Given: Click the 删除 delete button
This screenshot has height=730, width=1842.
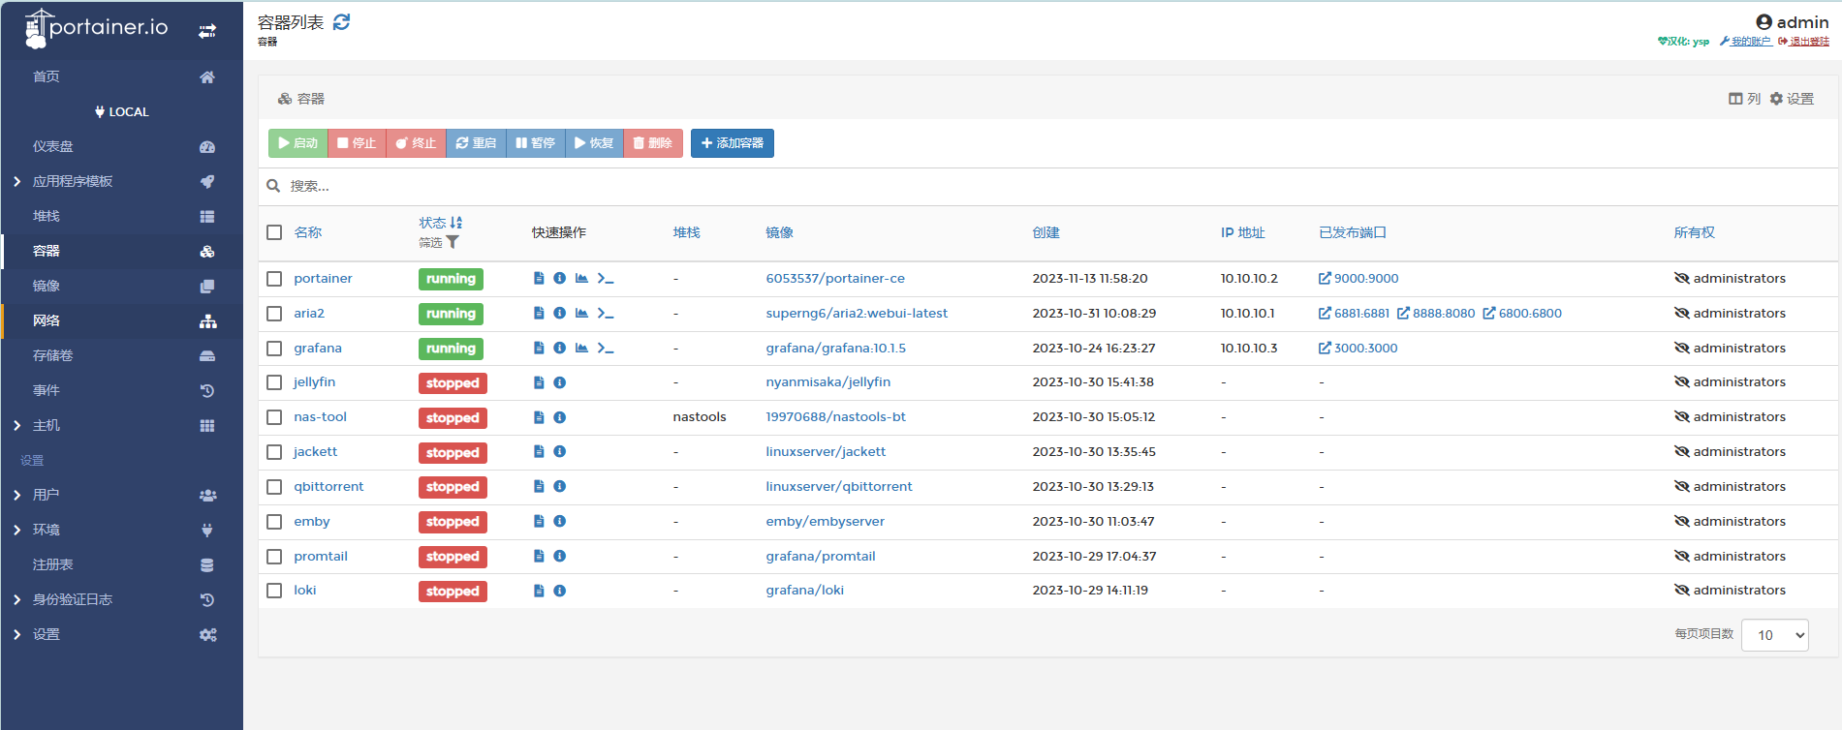Looking at the screenshot, I should (653, 143).
